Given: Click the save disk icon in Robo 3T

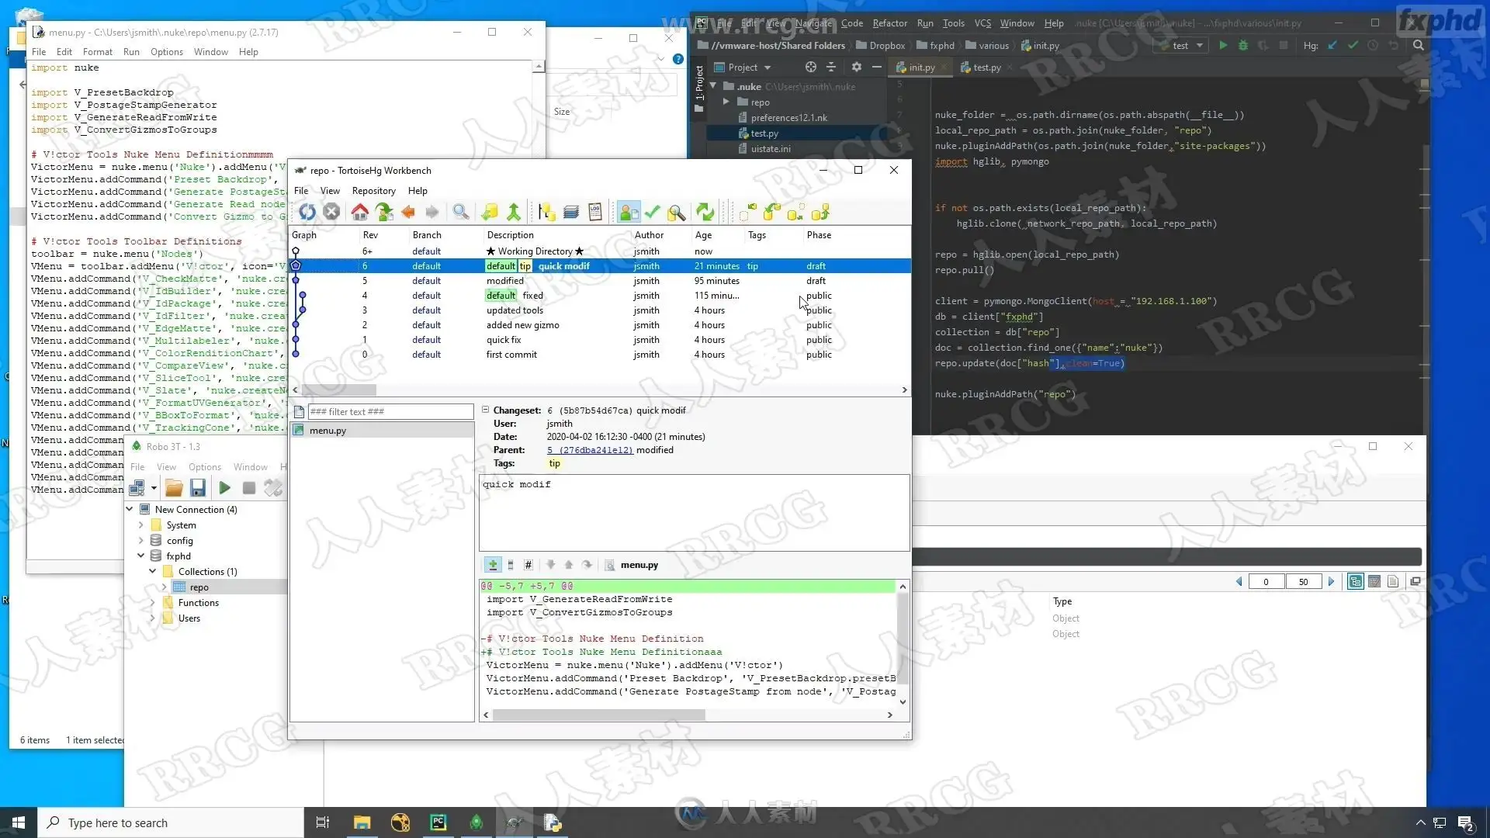Looking at the screenshot, I should pyautogui.click(x=198, y=488).
